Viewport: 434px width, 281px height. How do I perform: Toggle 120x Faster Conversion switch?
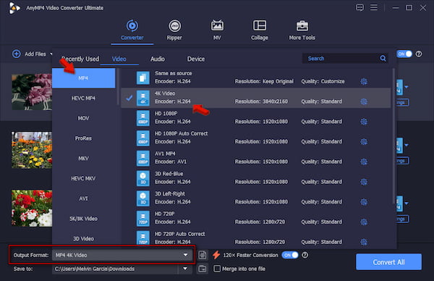290,255
